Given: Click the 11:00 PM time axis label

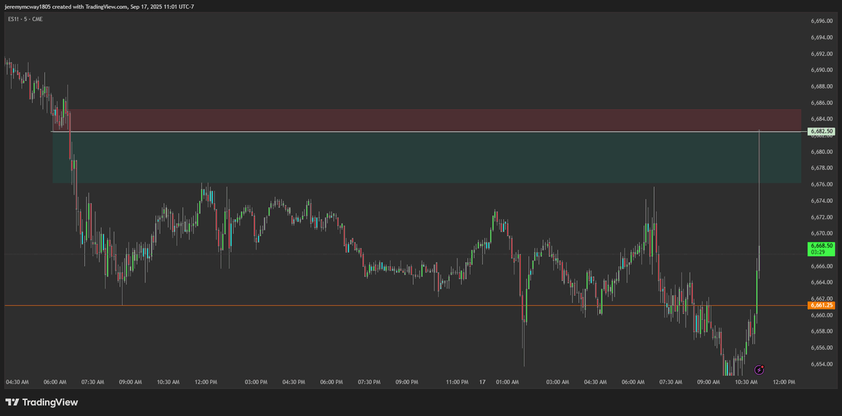Looking at the screenshot, I should tap(457, 382).
